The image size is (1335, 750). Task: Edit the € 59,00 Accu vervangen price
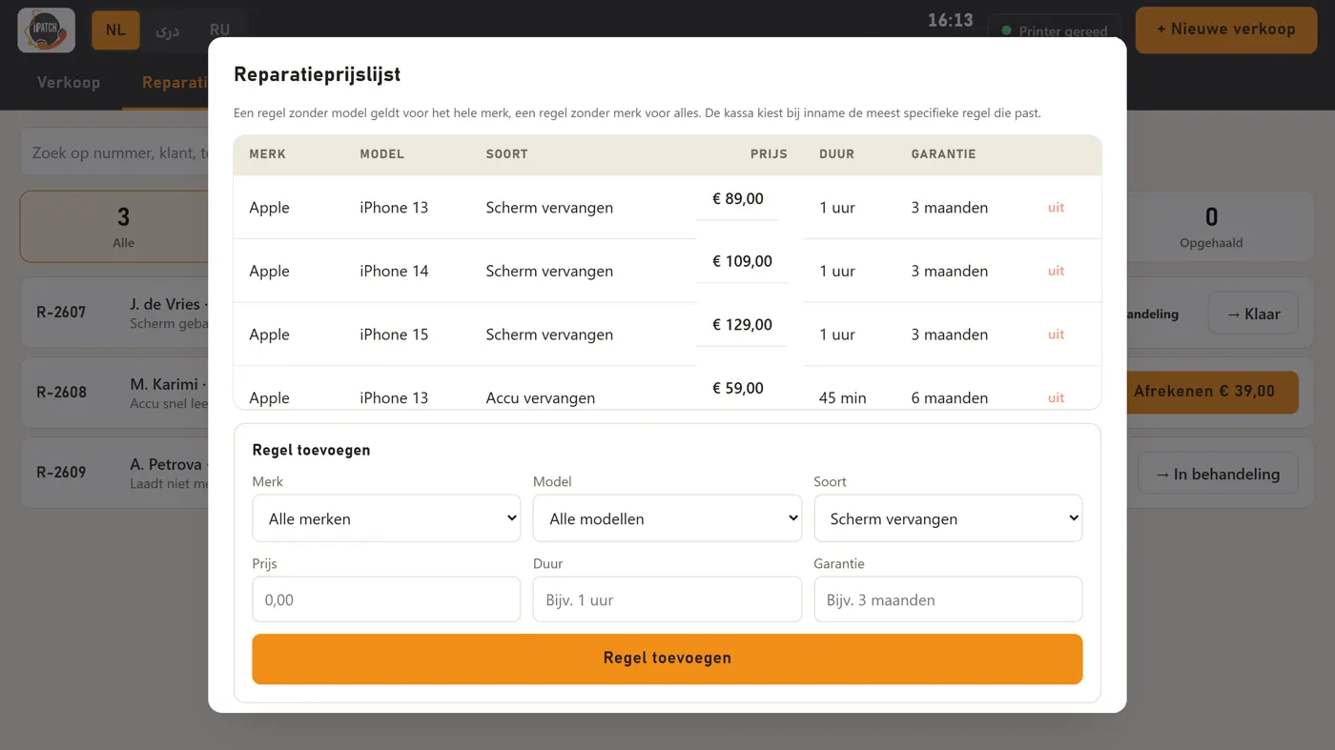coord(738,389)
